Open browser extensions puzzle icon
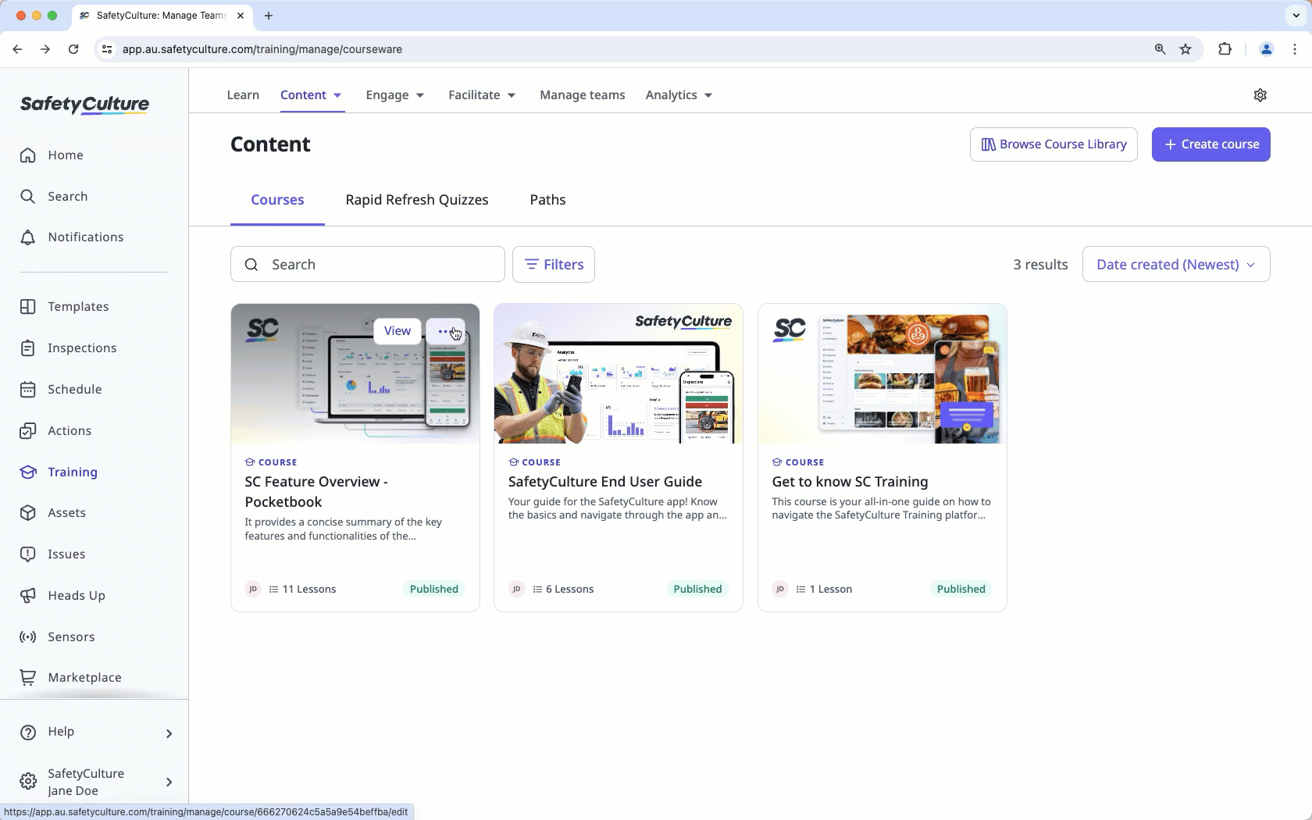The height and width of the screenshot is (820, 1312). click(1225, 49)
